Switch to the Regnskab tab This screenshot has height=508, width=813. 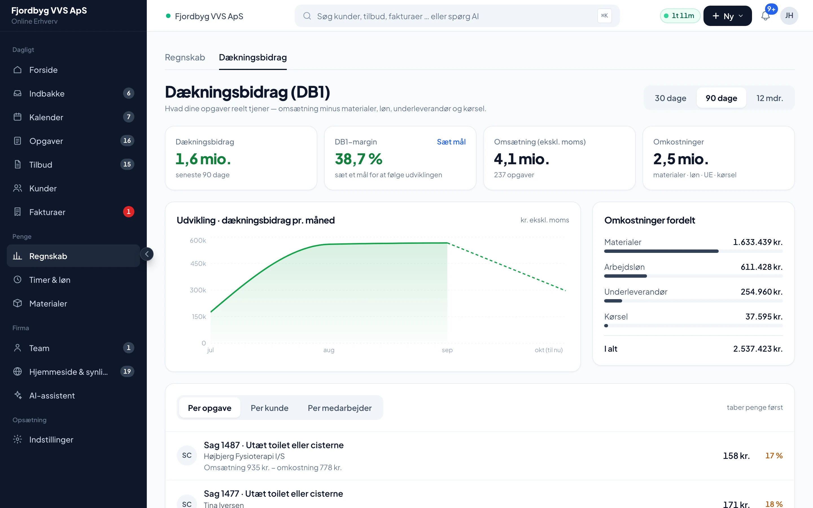(185, 58)
